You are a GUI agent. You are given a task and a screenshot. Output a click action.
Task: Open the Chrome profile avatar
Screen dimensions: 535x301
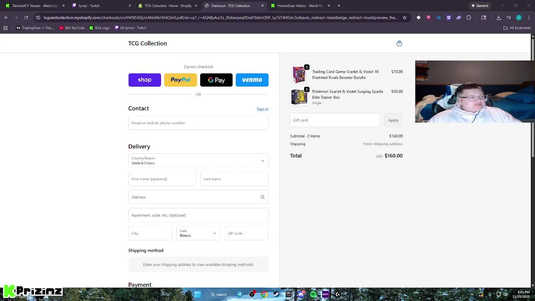(519, 18)
